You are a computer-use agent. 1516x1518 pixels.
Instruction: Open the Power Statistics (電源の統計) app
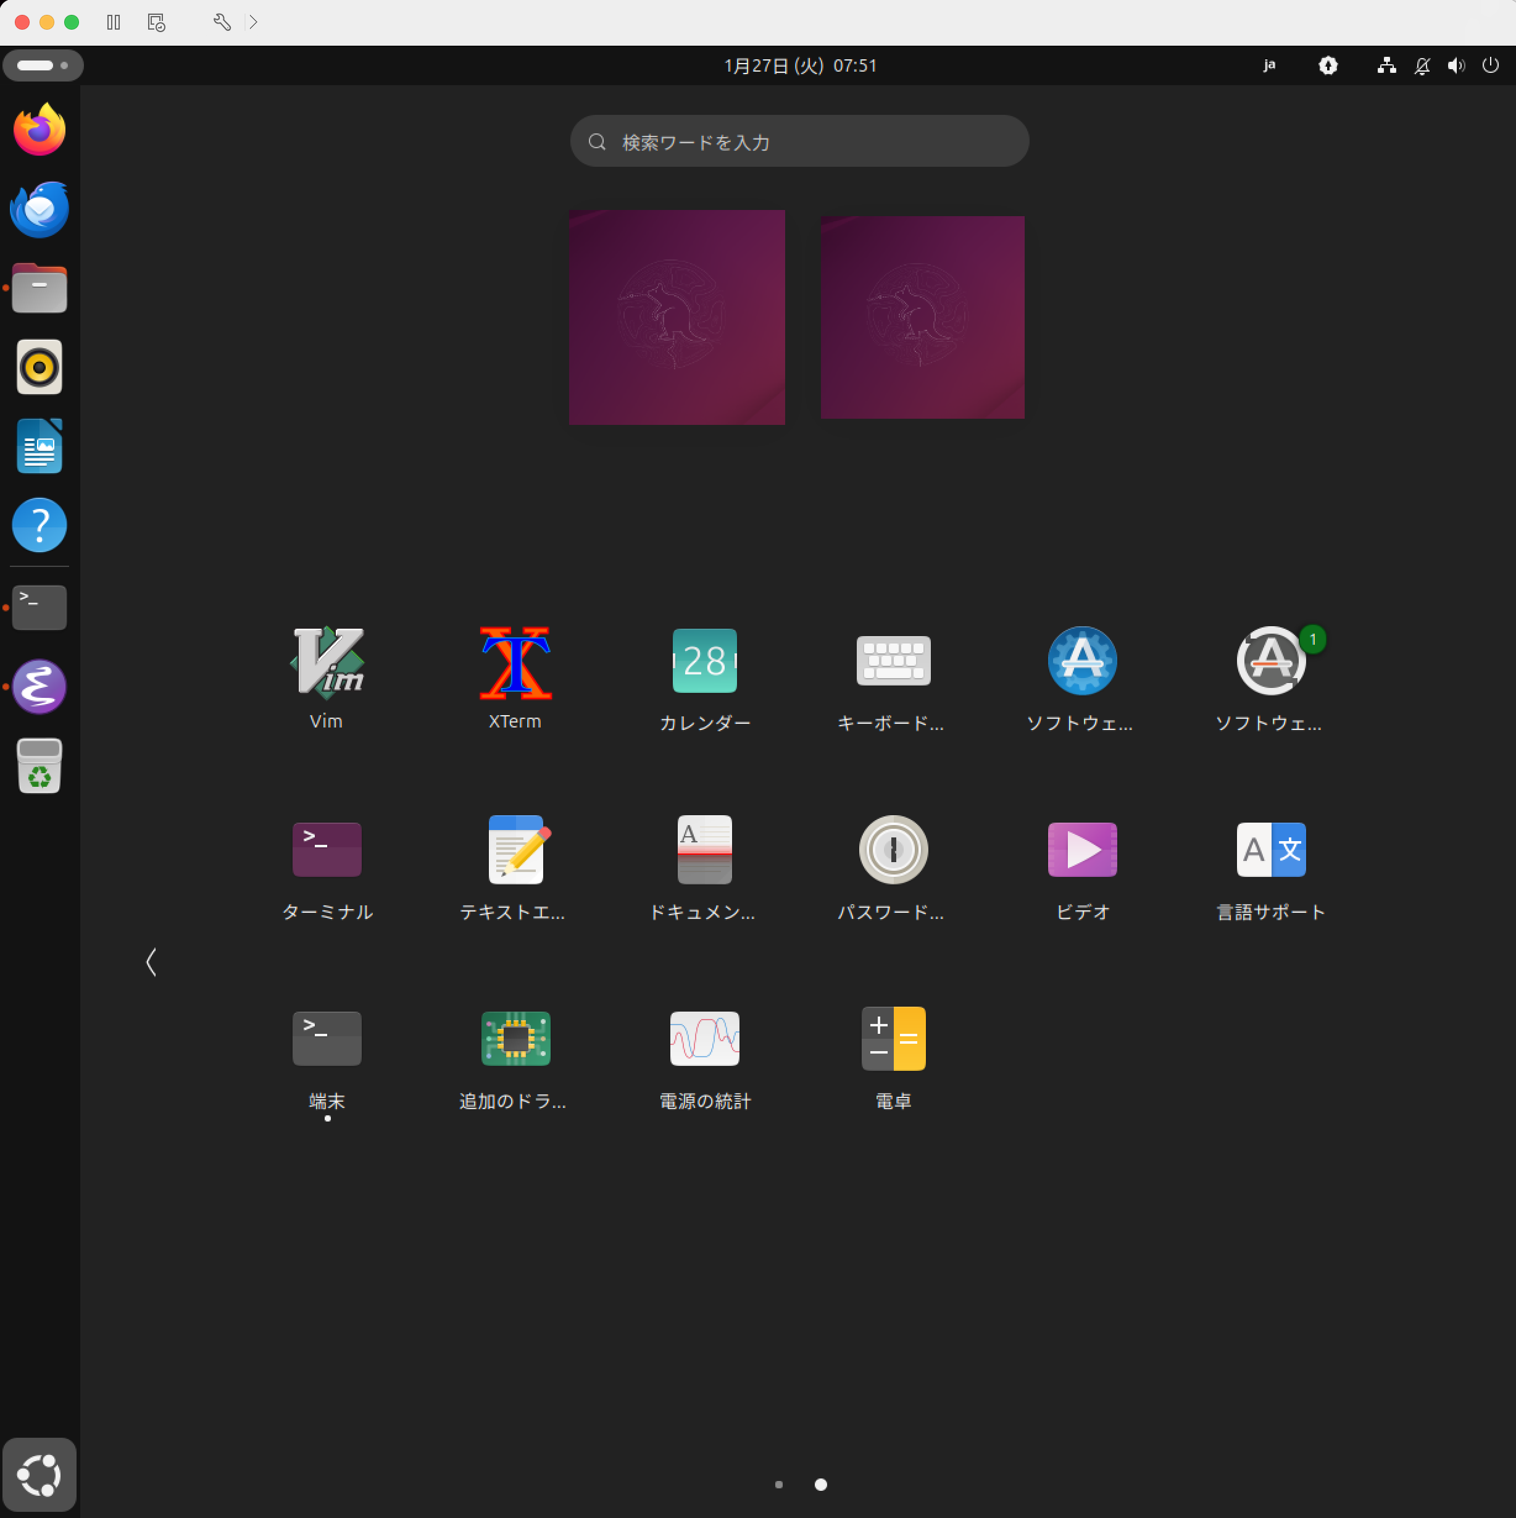(x=704, y=1039)
